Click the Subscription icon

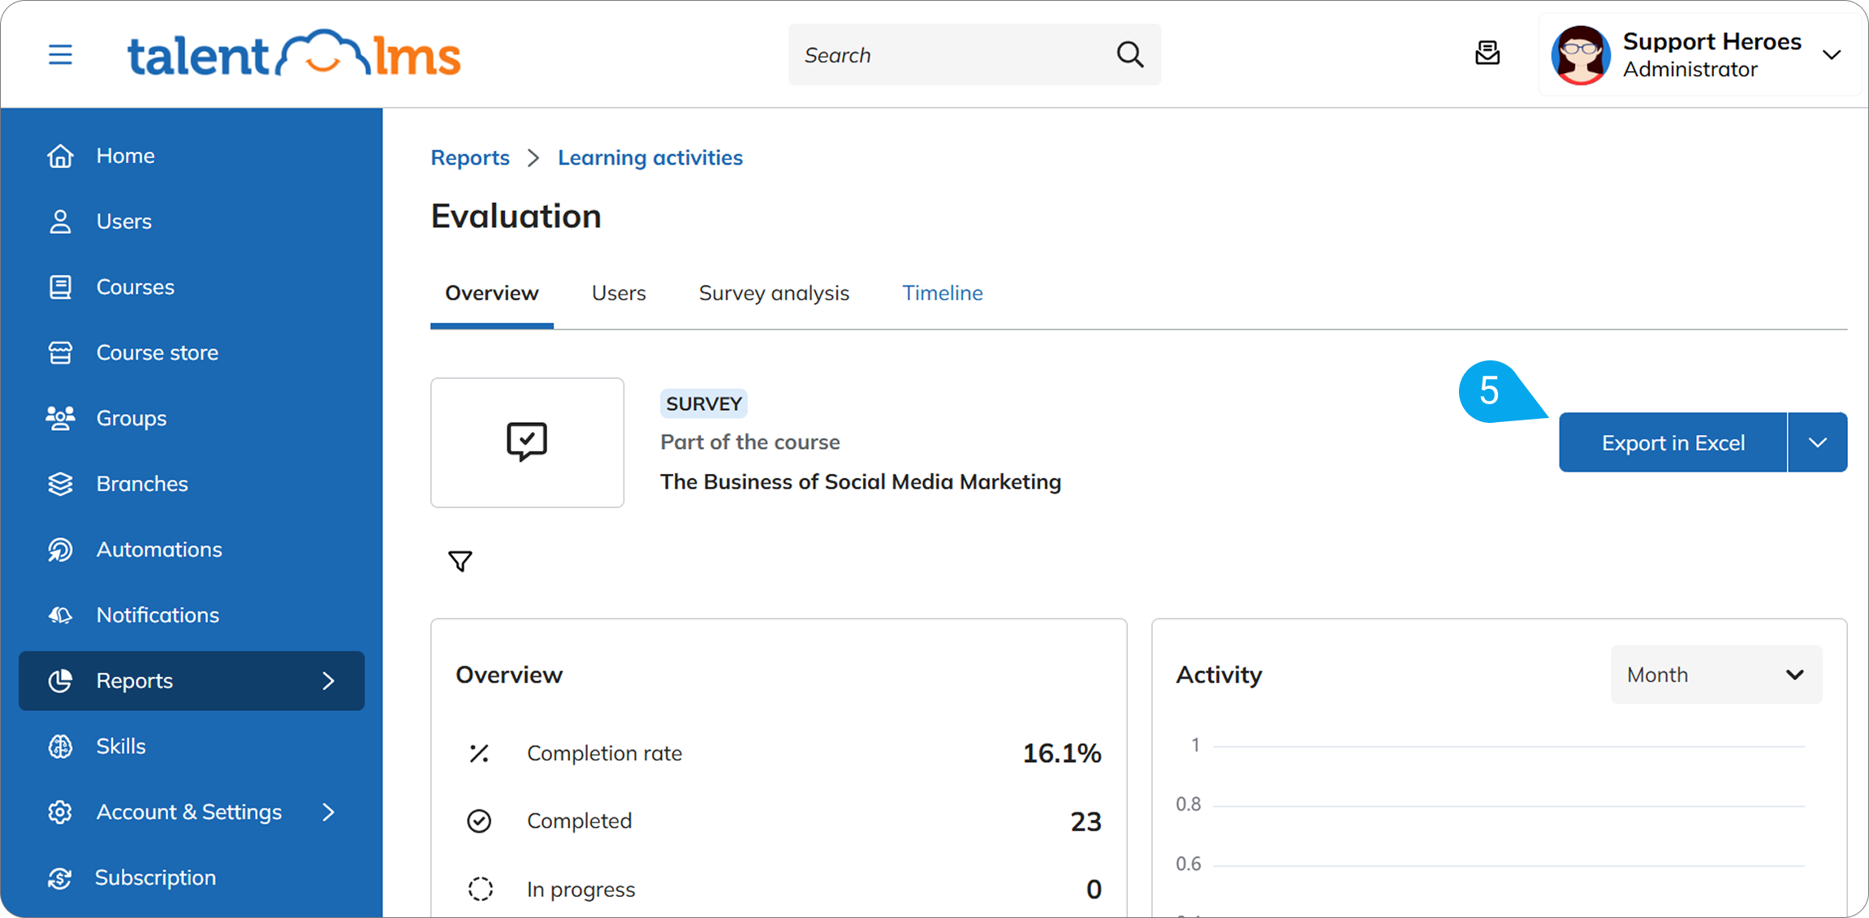[x=60, y=877]
